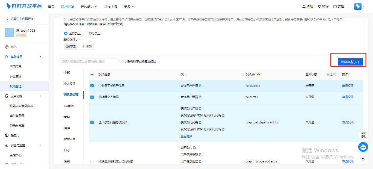Open the 筛选 filter in 全部状态 column
373x169 pixels.
tap(331, 74)
